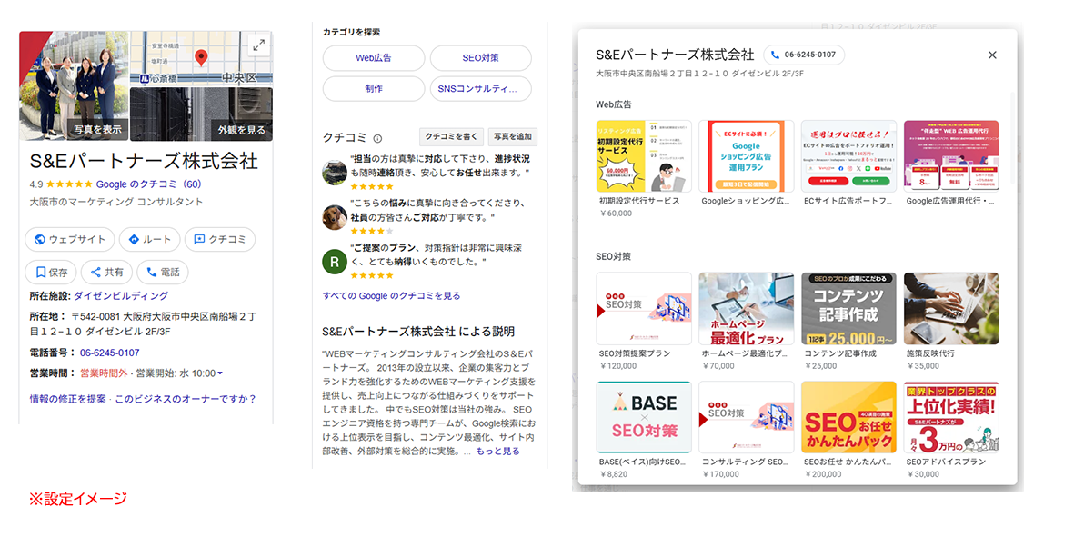The image size is (1074, 537).
Task: Click the ¥70,000 price text
Action: (x=718, y=366)
